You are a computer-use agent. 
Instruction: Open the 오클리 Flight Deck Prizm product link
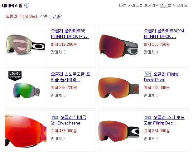[x=161, y=77]
